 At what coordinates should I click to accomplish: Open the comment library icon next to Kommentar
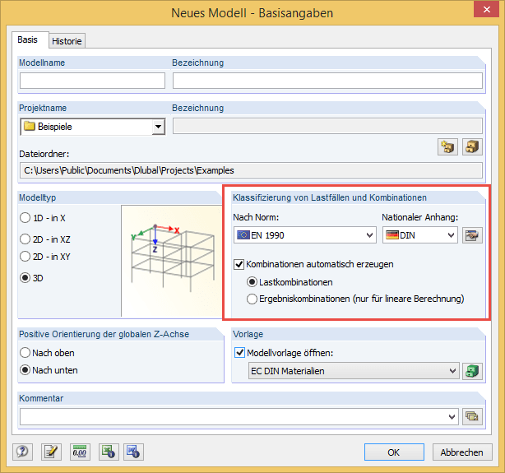(472, 416)
